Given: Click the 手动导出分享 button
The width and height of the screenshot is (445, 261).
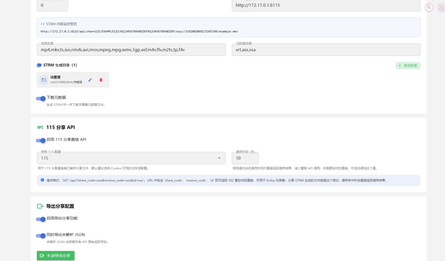Looking at the screenshot, I should pyautogui.click(x=56, y=256).
